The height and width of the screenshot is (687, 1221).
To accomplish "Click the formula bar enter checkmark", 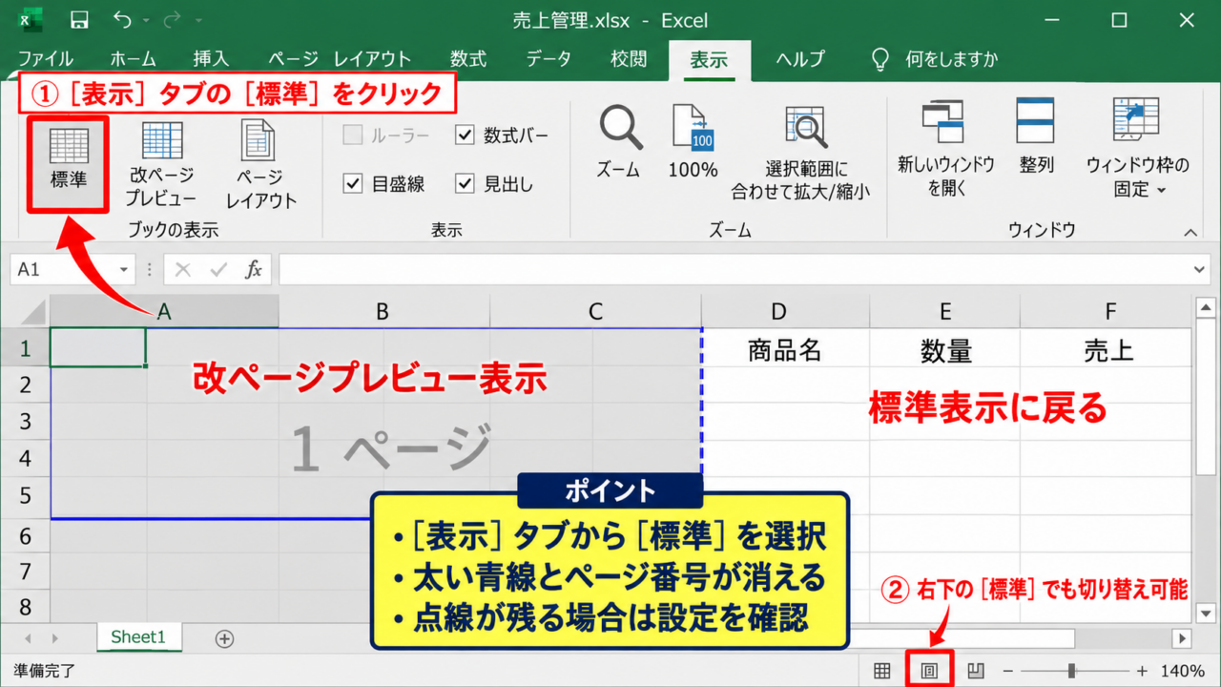I will click(x=218, y=270).
